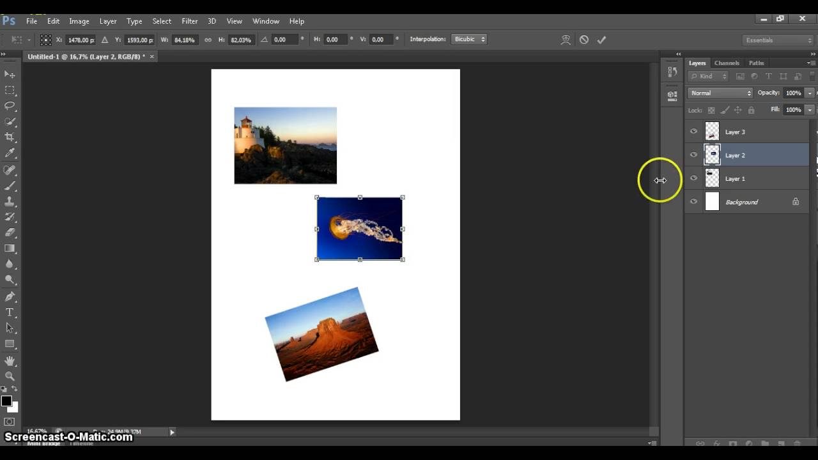Toggle relative positioning triangle for reference point
Viewport: 818px width, 460px height.
[x=105, y=40]
